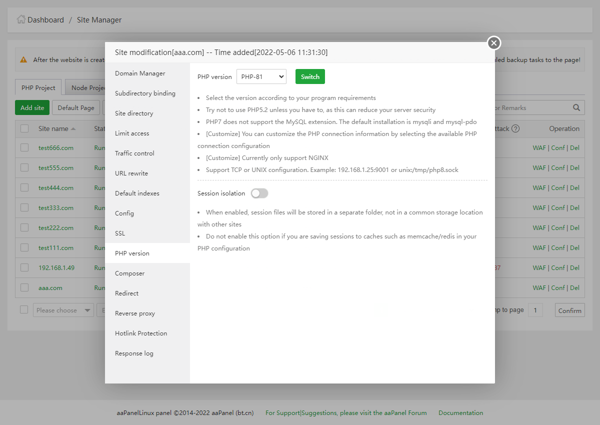Click the Add site button
600x425 pixels.
(32, 107)
